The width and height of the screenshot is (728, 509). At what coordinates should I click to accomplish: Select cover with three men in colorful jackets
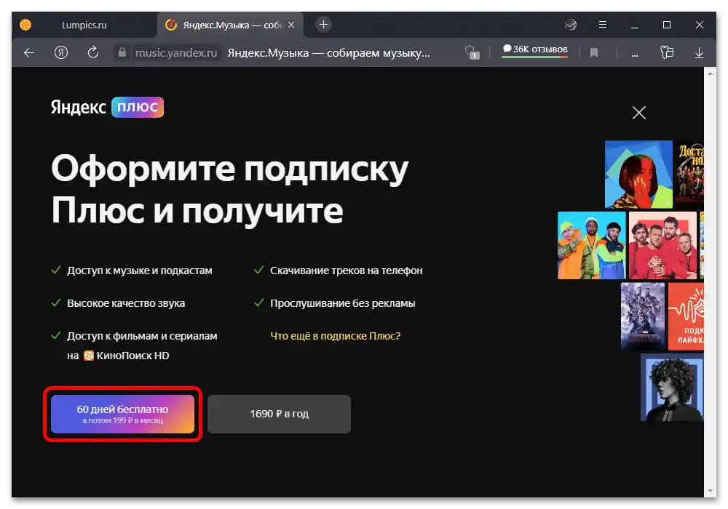click(x=591, y=245)
